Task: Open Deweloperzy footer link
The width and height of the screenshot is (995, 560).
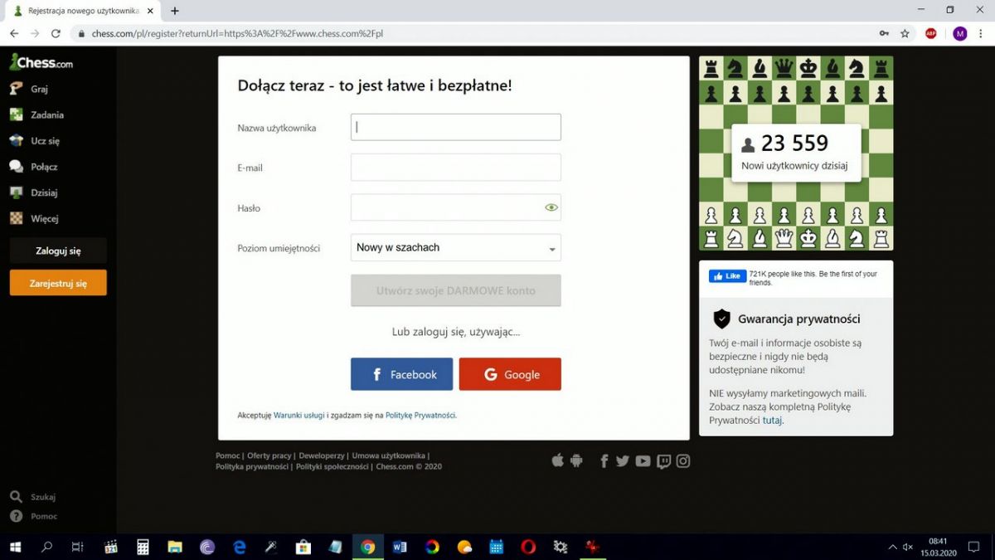Action: point(322,455)
